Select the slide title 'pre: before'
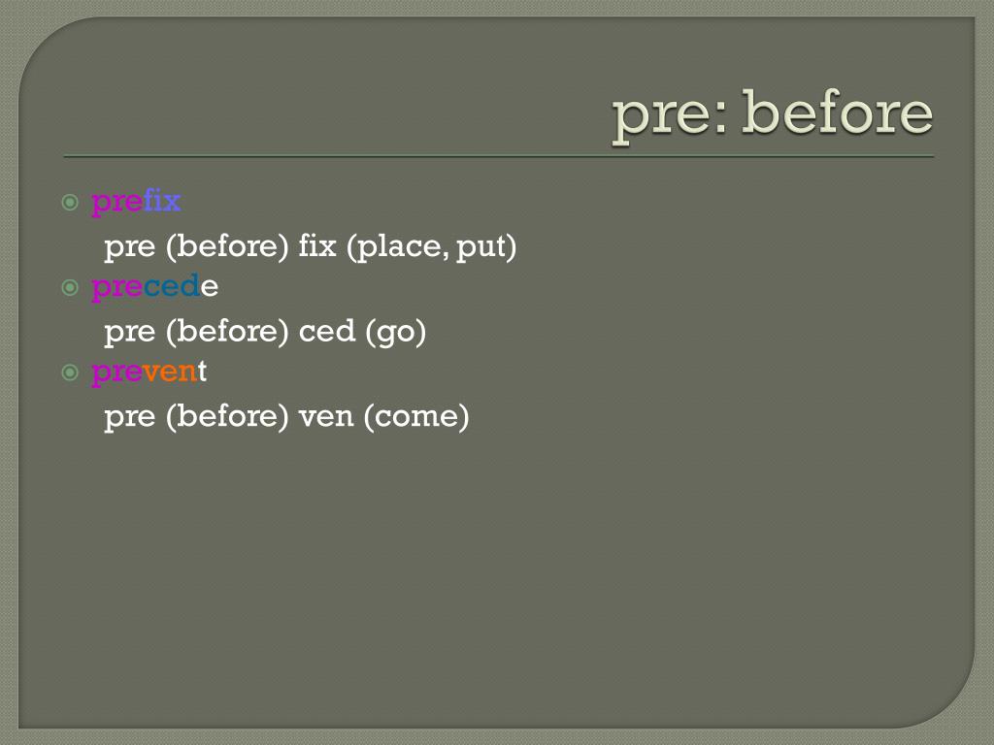The height and width of the screenshot is (745, 994). (772, 114)
